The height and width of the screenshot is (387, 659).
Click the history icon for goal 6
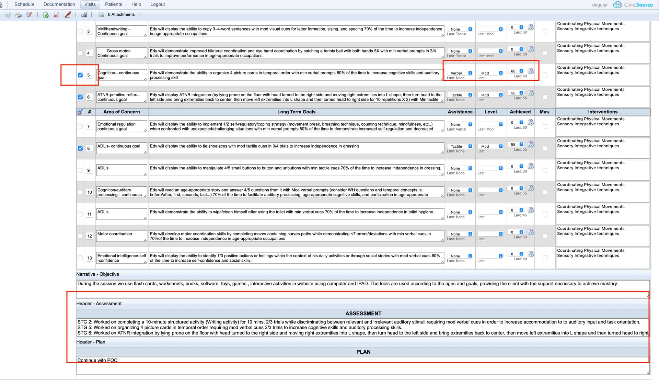point(531,93)
